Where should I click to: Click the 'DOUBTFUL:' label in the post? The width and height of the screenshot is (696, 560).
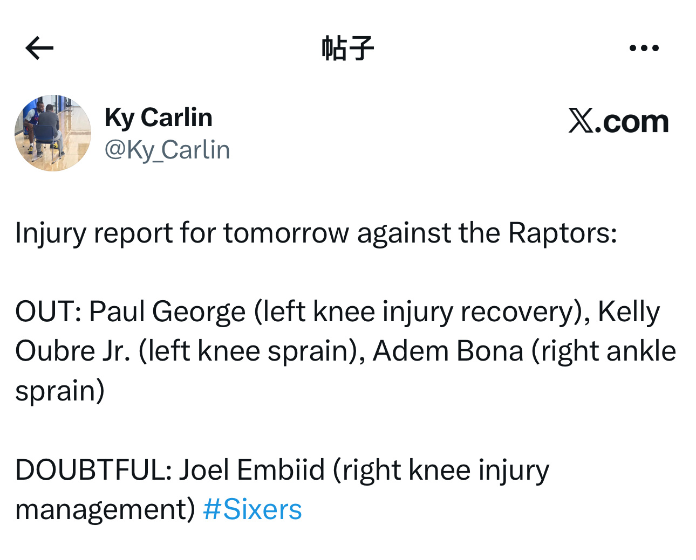[93, 470]
